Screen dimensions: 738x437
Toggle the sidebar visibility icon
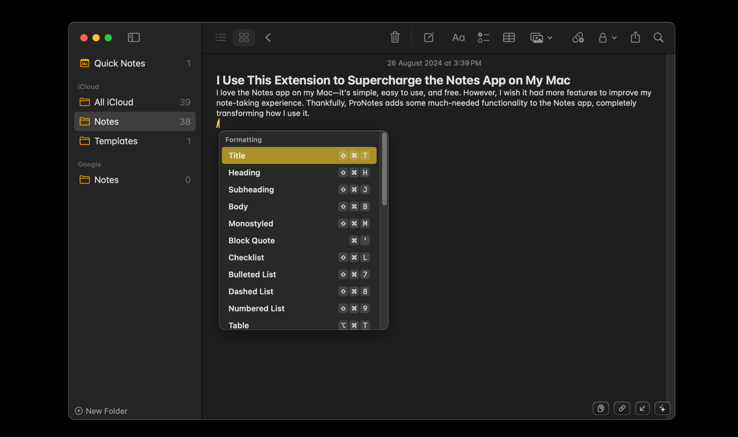coord(133,37)
